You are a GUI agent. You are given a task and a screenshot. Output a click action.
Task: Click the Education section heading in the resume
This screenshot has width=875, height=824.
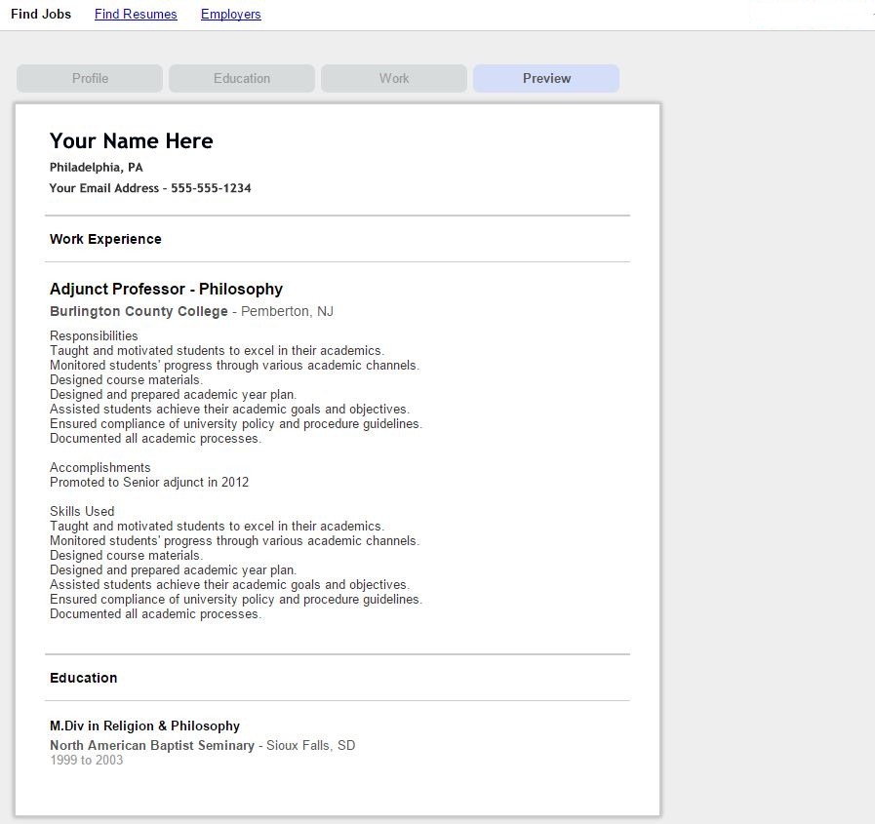(x=83, y=678)
